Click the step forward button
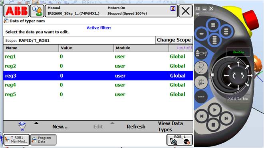 tap(226, 119)
